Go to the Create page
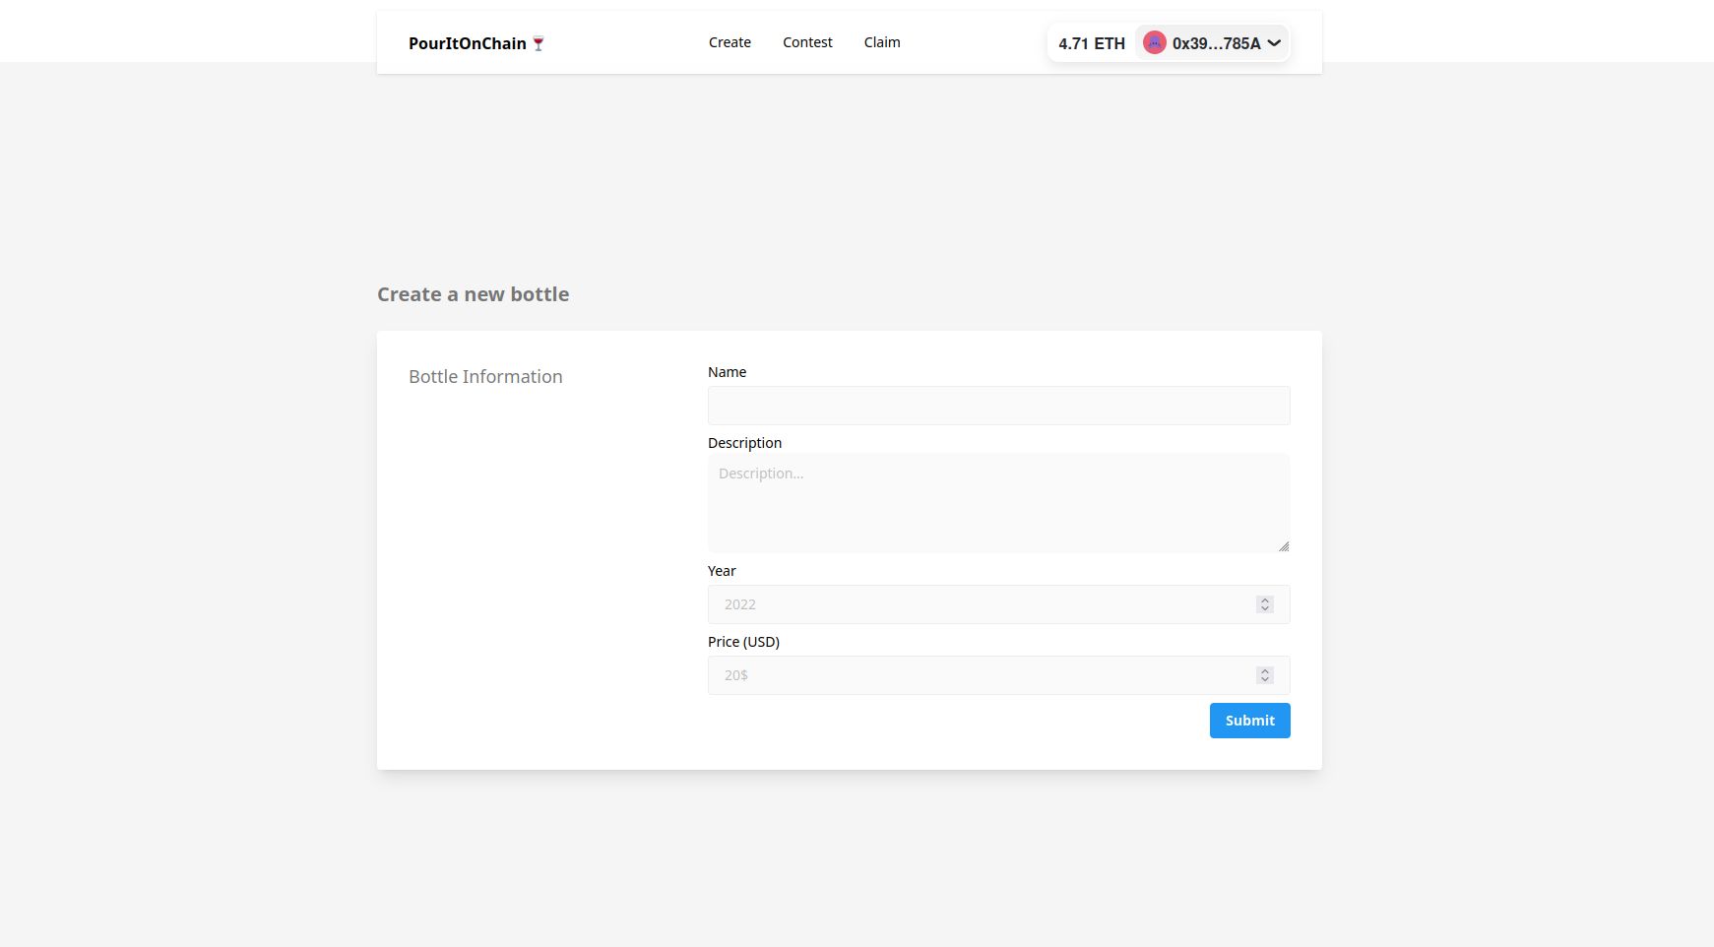 pyautogui.click(x=730, y=42)
